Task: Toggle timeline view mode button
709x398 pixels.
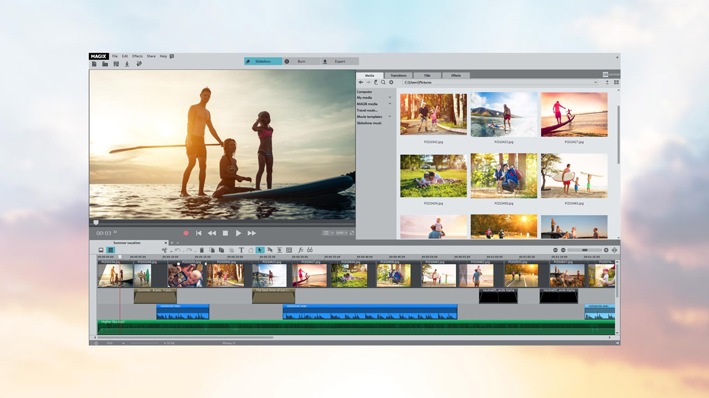Action: pyautogui.click(x=110, y=250)
